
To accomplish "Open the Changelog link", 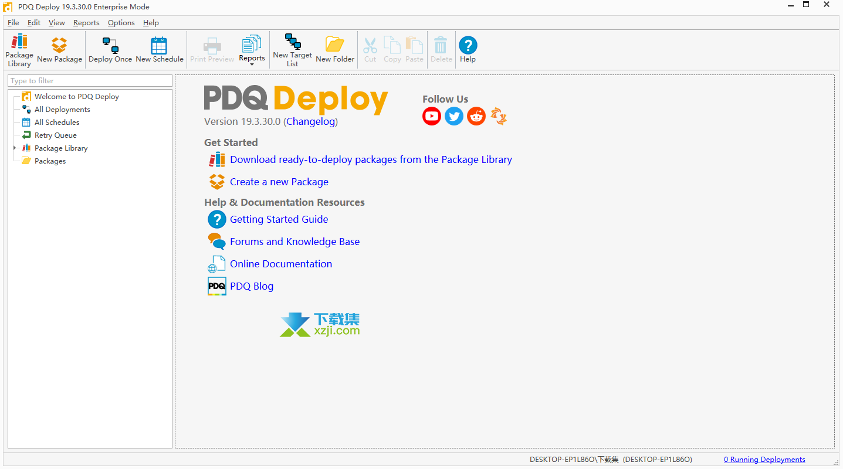I will pos(310,121).
